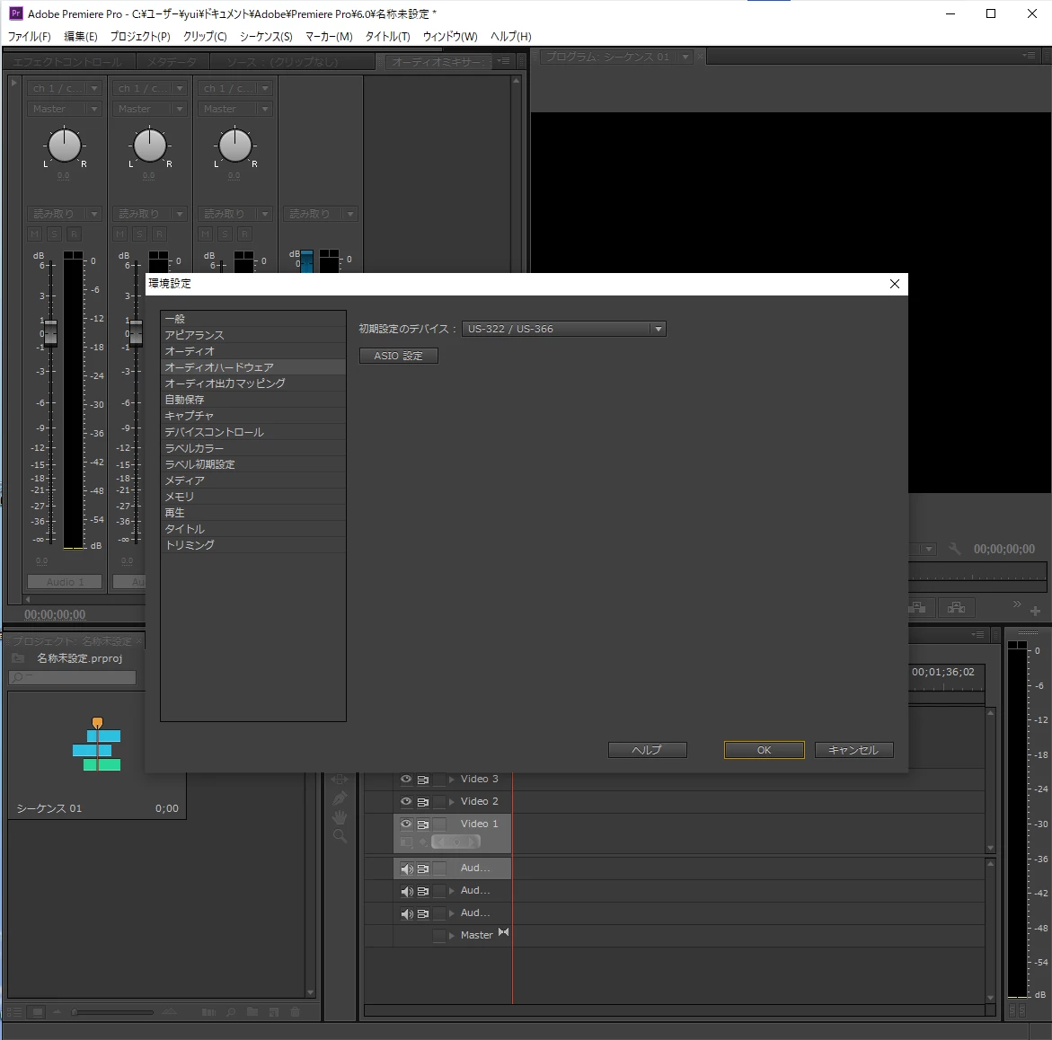This screenshot has width=1052, height=1040.
Task: Open first channel 読み取り automation dropdown
Action: tap(65, 213)
